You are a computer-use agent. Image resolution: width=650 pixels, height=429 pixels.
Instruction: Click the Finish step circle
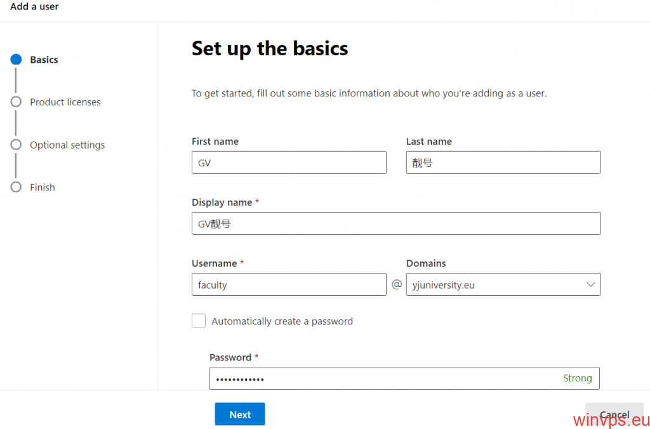pyautogui.click(x=16, y=187)
